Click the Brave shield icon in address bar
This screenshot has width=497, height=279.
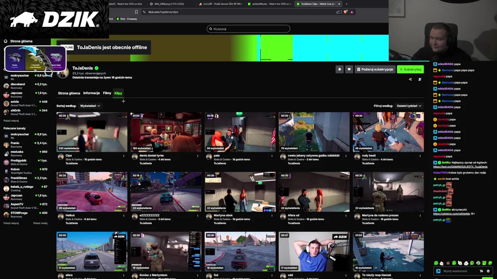(346, 12)
